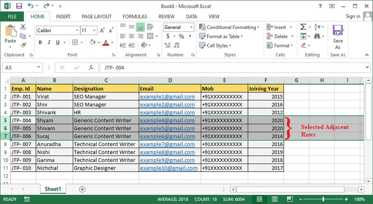Apply Percent Style format
Image resolution: width=373 pixels, height=204 pixels.
(182, 36)
